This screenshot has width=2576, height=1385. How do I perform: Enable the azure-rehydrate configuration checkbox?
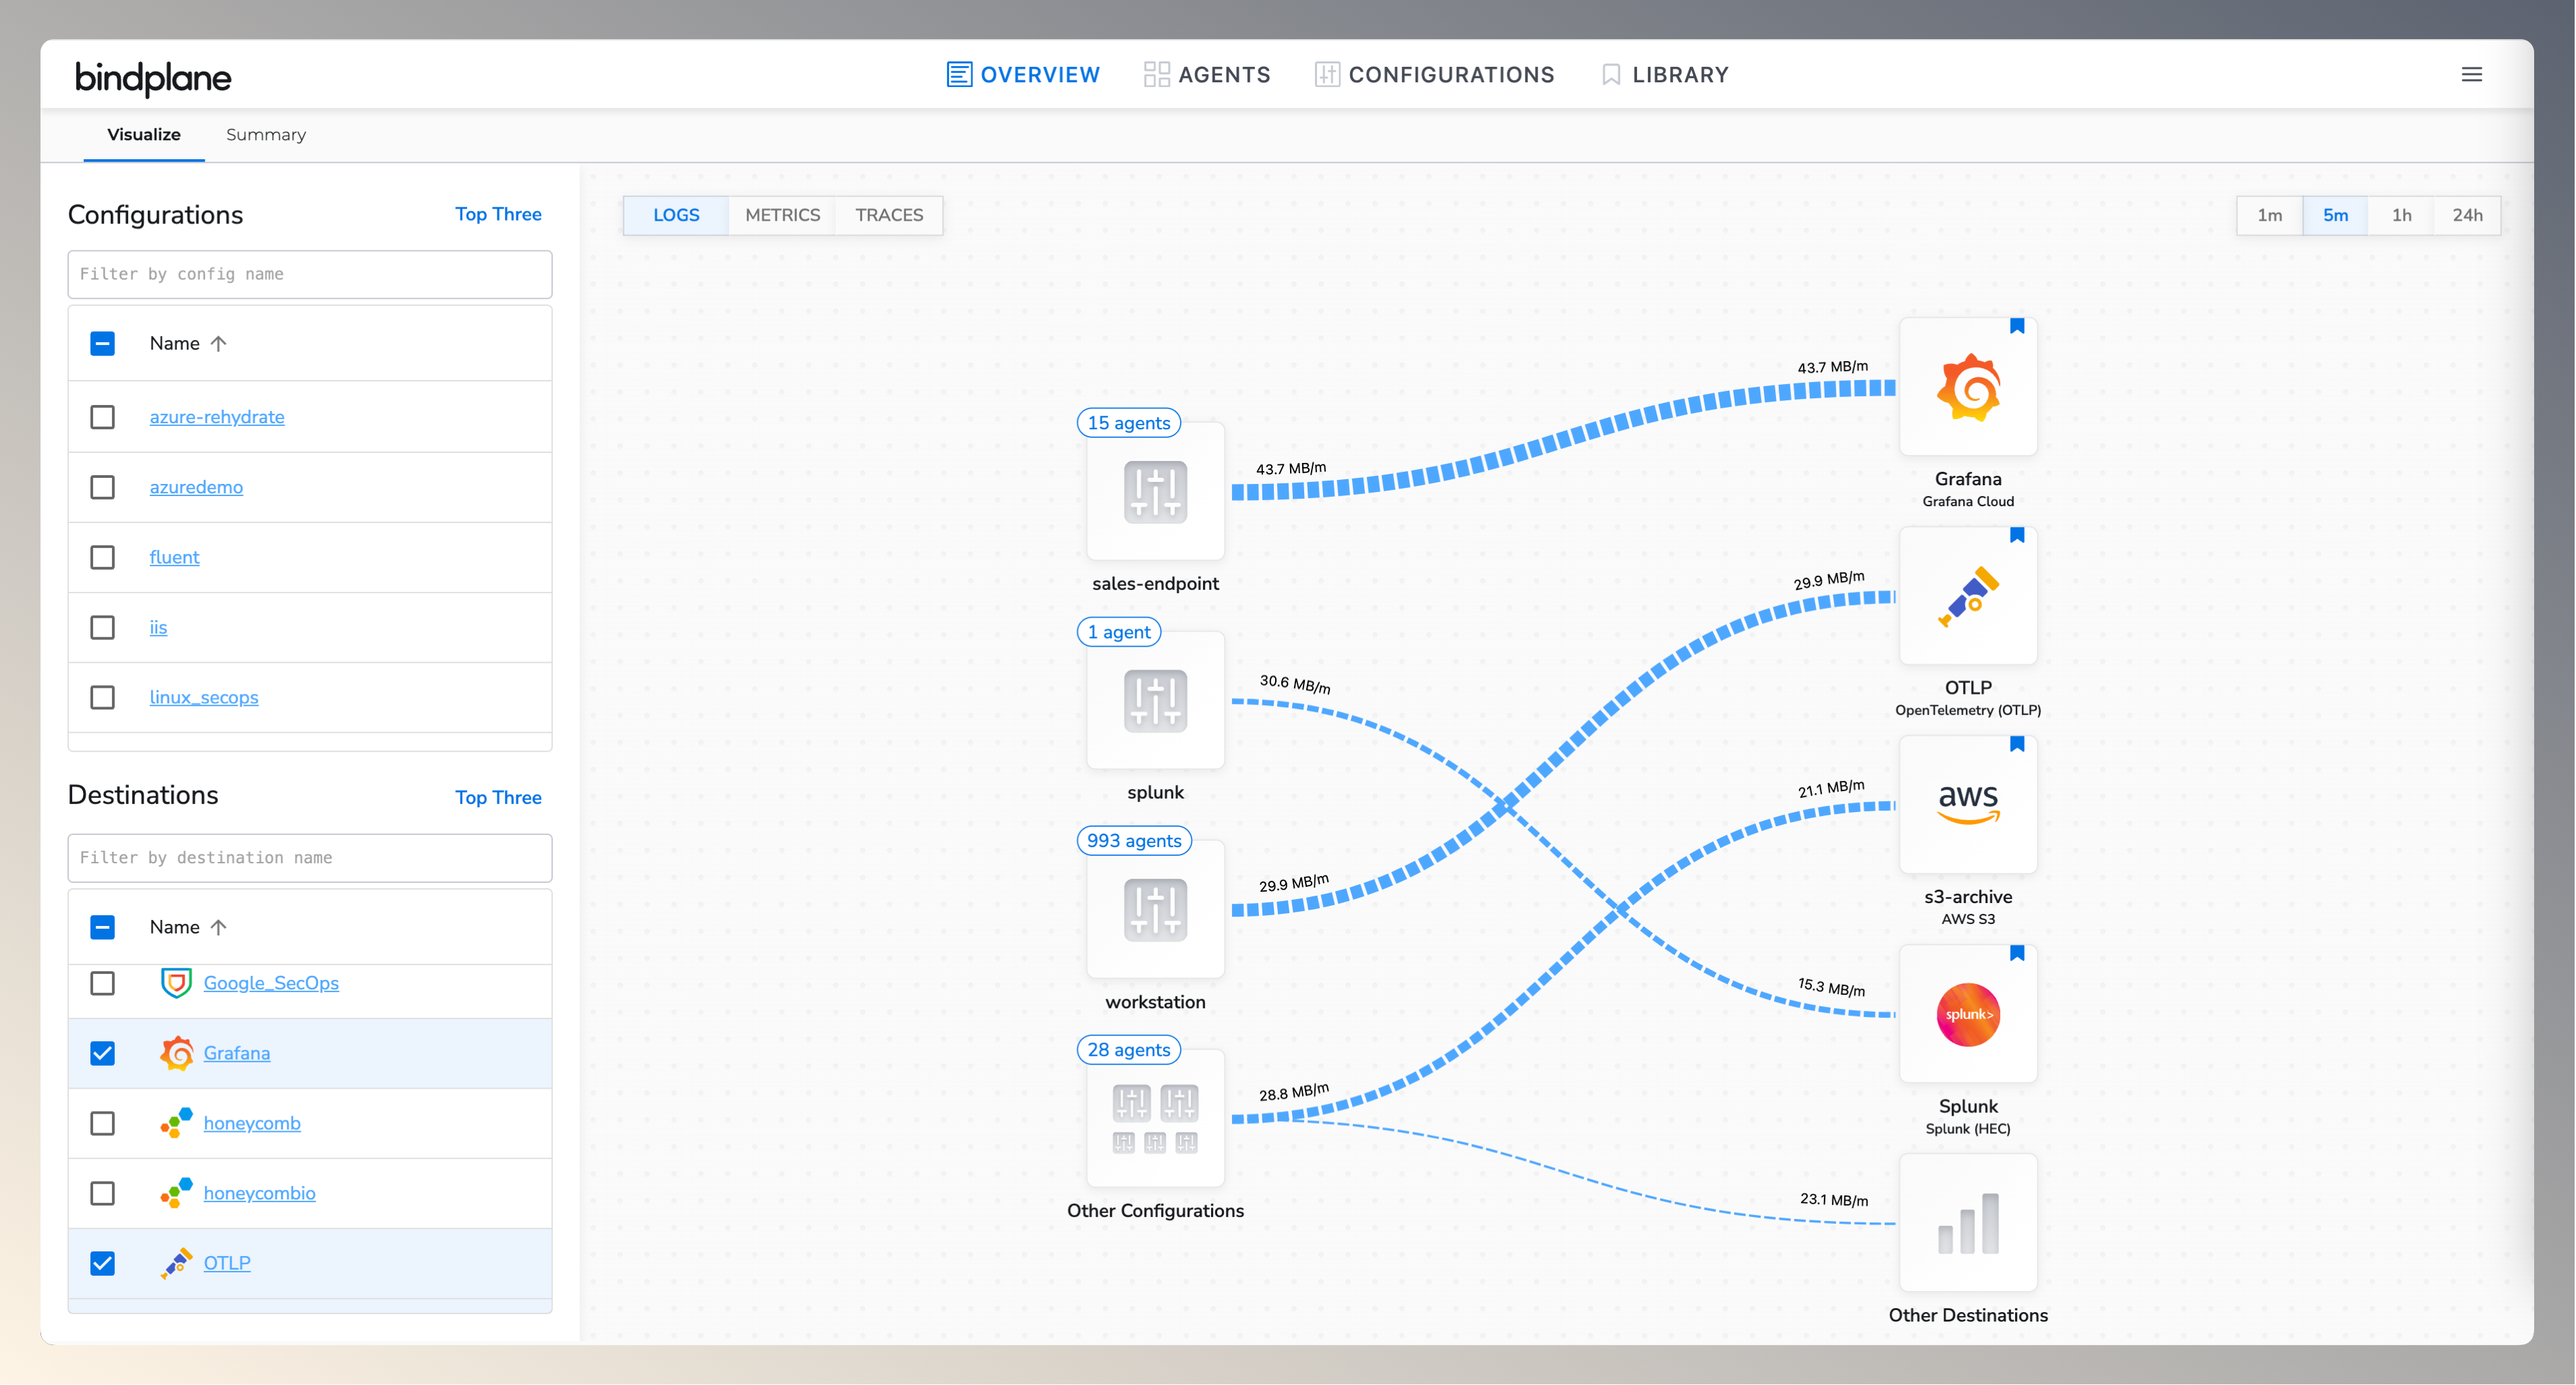pyautogui.click(x=102, y=417)
